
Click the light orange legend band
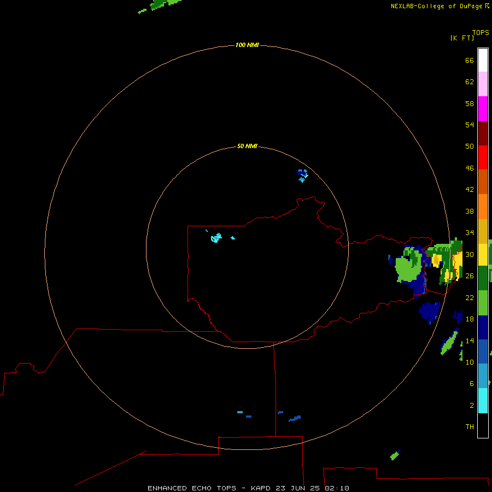(x=483, y=207)
